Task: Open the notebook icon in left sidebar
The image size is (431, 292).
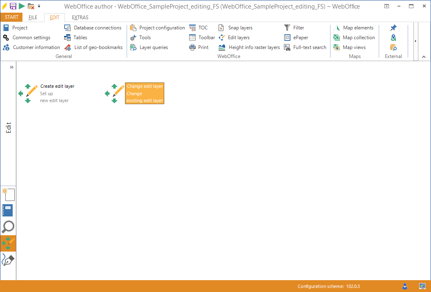Action: (x=8, y=210)
